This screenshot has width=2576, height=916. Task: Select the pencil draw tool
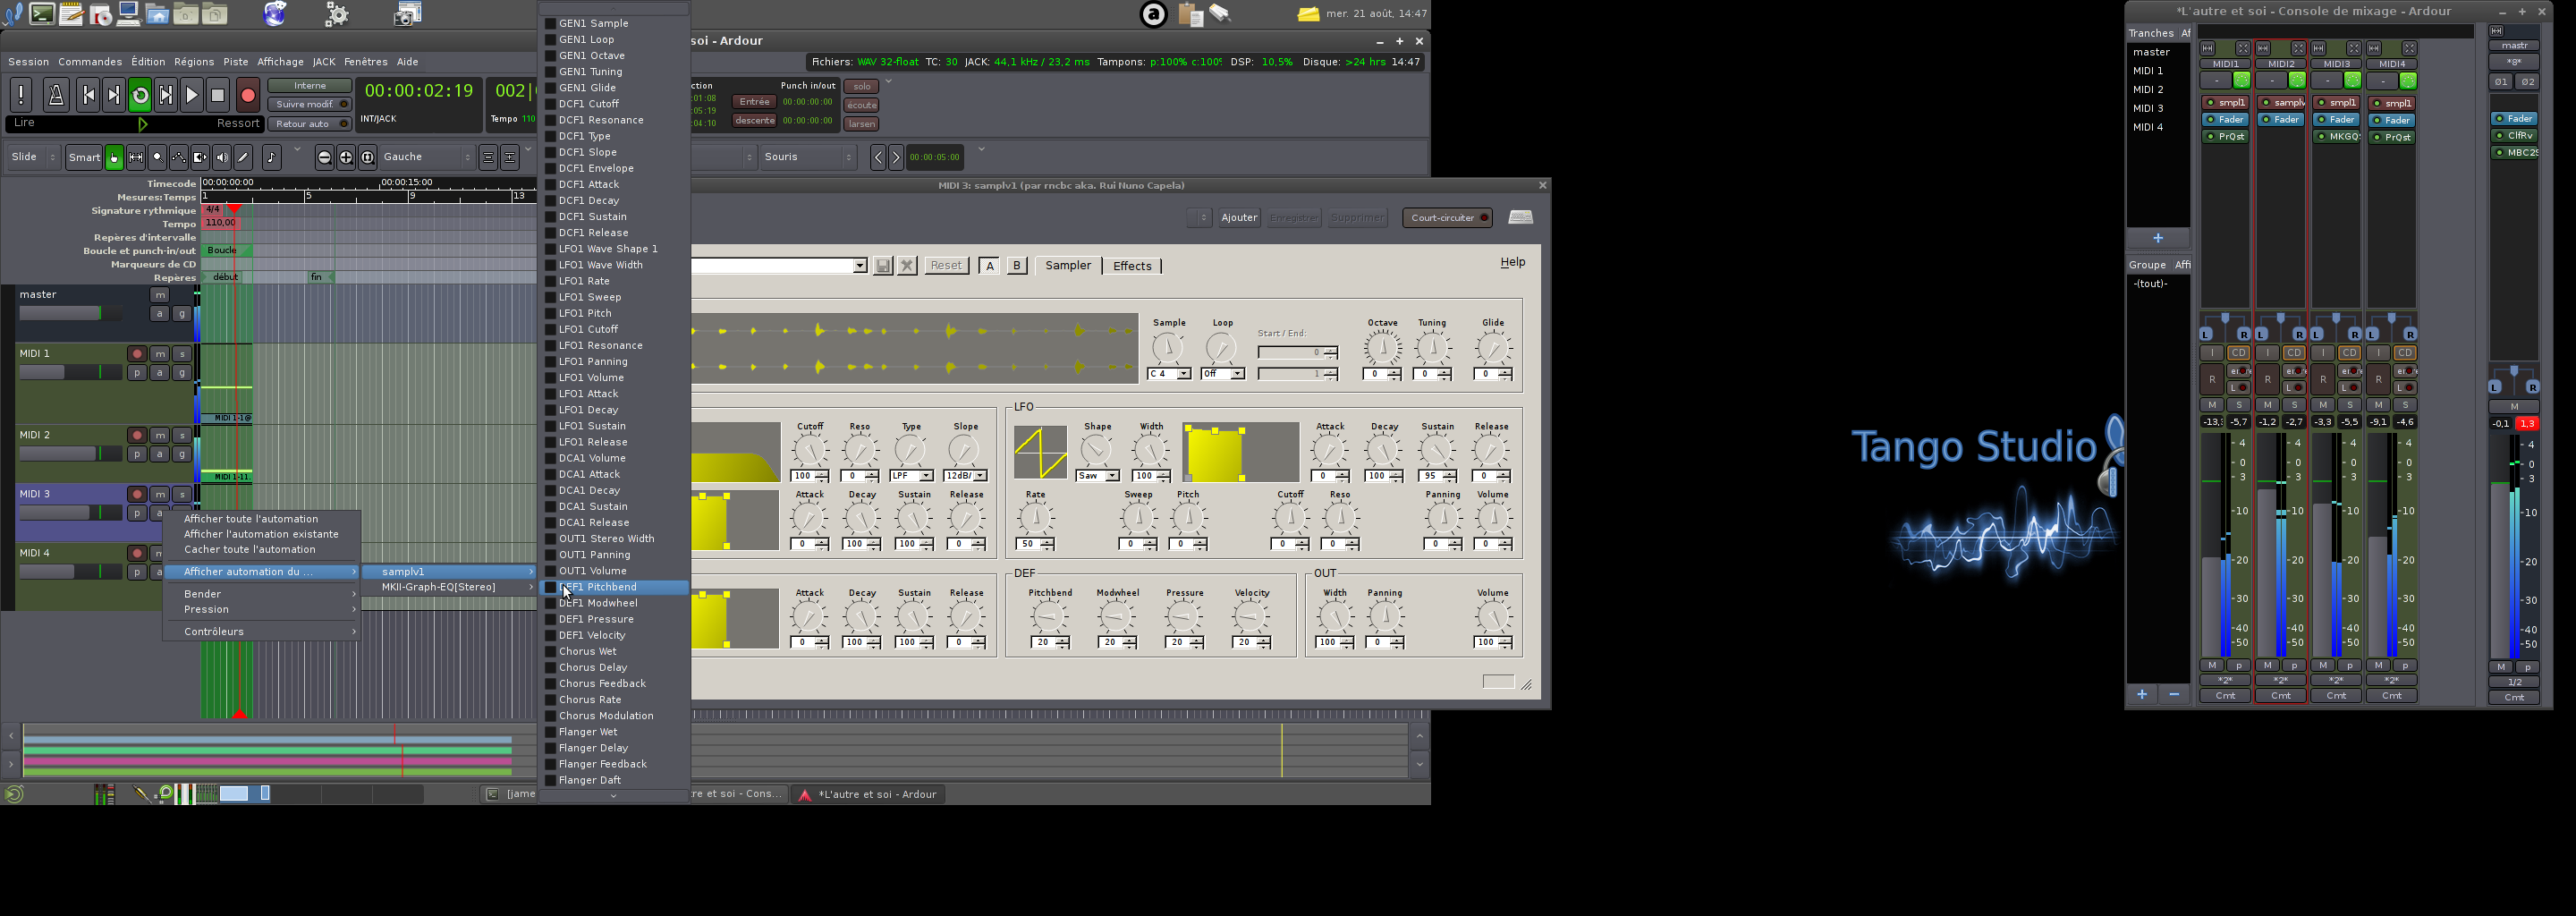[x=243, y=158]
